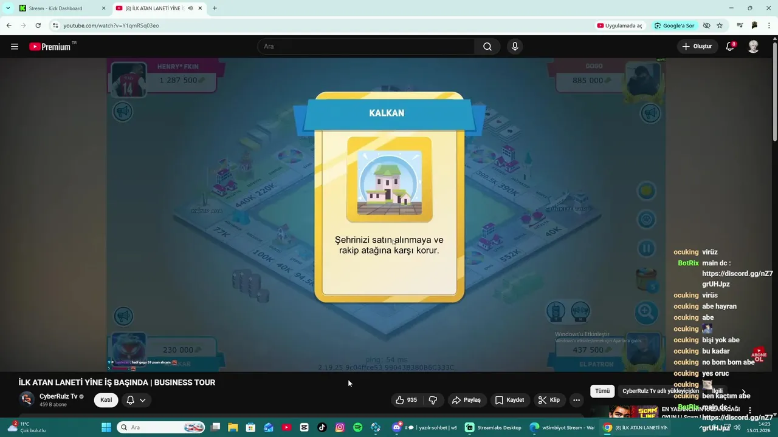Open CyberRulz Tv channel name link
The height and width of the screenshot is (437, 778).
tap(58, 396)
